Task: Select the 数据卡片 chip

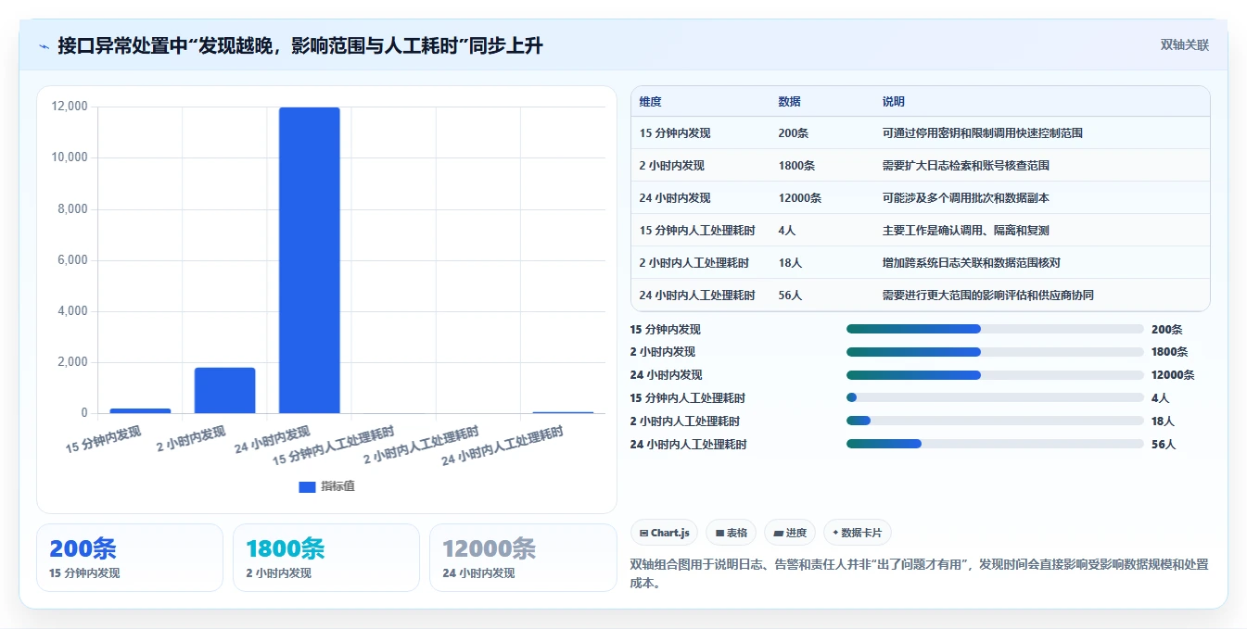Action: pyautogui.click(x=858, y=533)
